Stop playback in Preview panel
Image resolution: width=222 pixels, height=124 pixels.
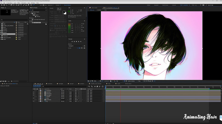[77, 42]
